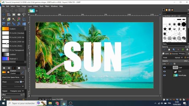This screenshot has height=106, width=189.
Task: Toggle Lock alpha channel
Action: coord(175,64)
